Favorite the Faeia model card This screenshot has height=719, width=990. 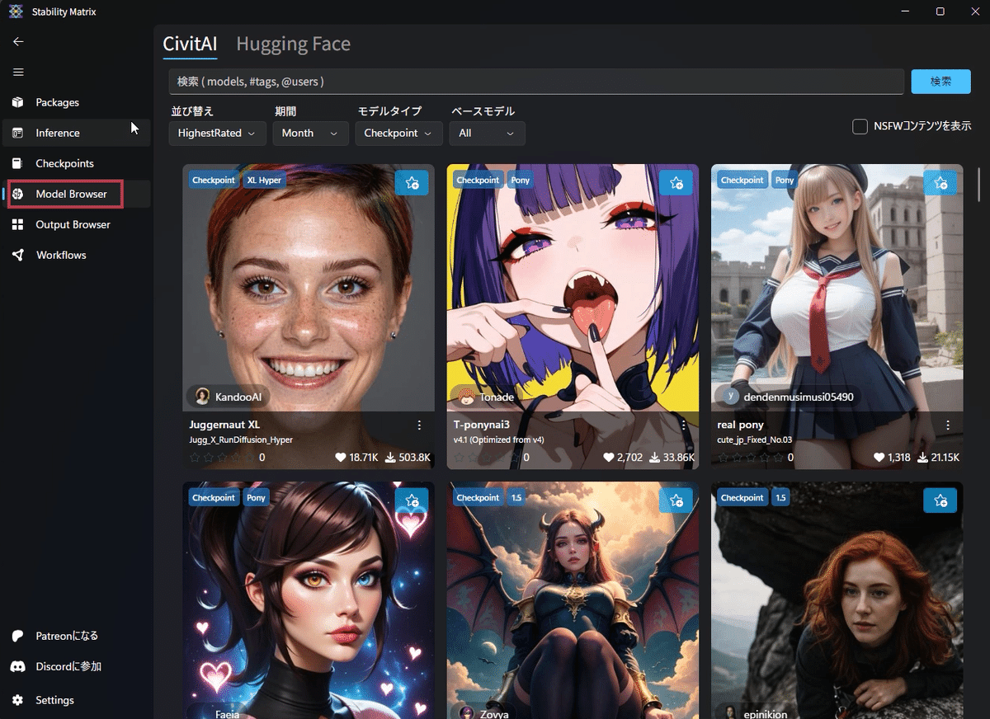pos(412,500)
